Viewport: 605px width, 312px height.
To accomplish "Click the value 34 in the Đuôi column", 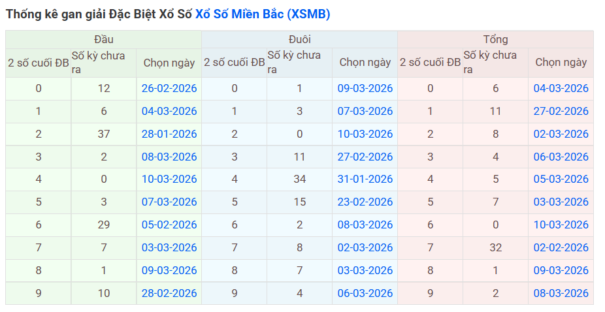I will [x=299, y=179].
